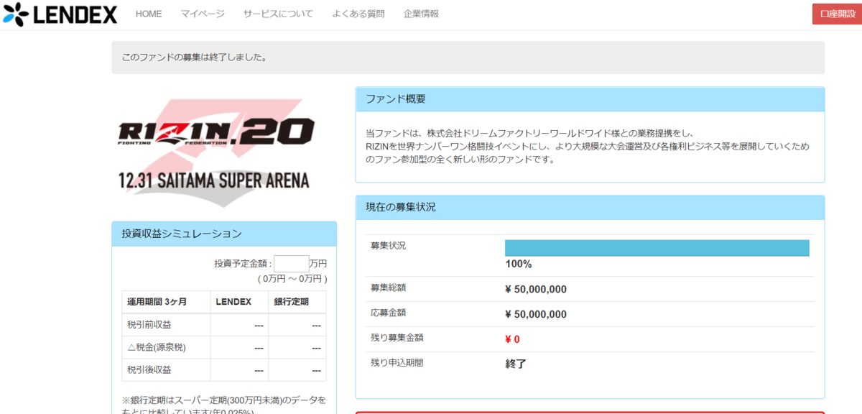The height and width of the screenshot is (414, 862).
Task: Click the 100% 募集状況 progress bar
Action: pyautogui.click(x=657, y=248)
